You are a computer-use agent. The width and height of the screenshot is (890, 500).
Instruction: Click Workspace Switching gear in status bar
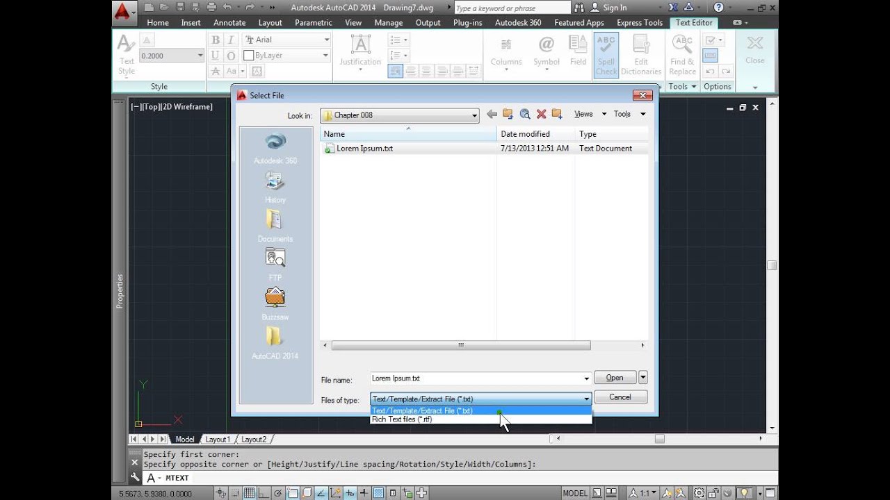point(699,493)
